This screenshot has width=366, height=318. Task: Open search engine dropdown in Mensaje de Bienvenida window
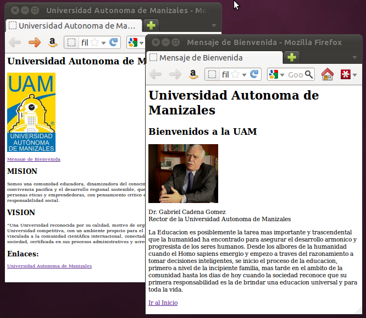282,75
